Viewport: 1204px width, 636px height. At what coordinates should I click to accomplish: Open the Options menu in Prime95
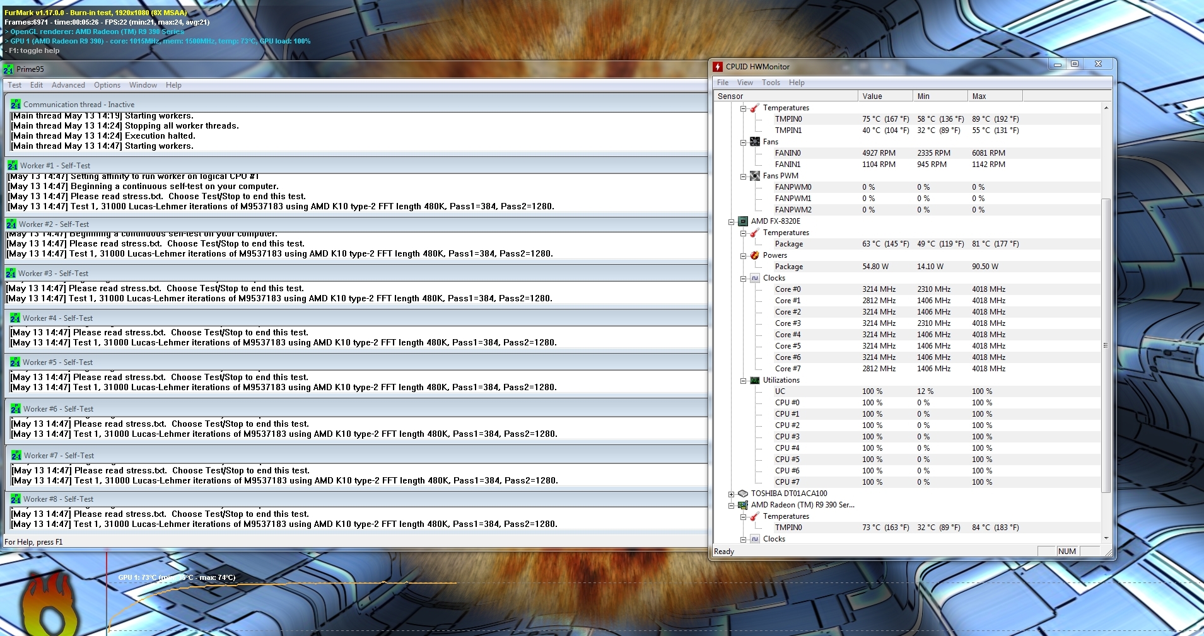click(107, 85)
